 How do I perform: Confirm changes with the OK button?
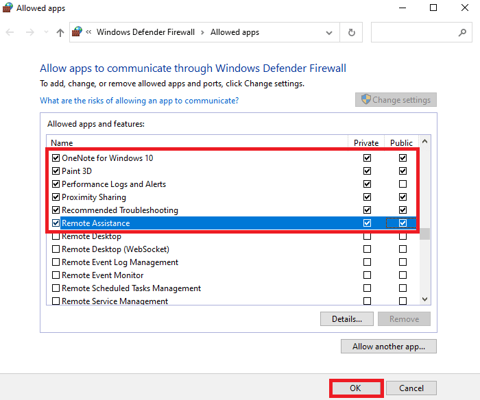(x=355, y=388)
